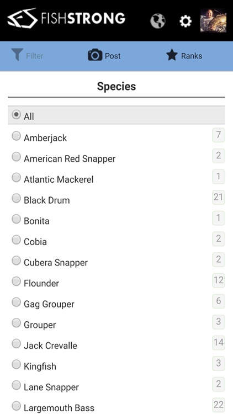Image resolution: width=233 pixels, height=414 pixels.
Task: Click the Filter funnel icon
Action: tap(17, 55)
